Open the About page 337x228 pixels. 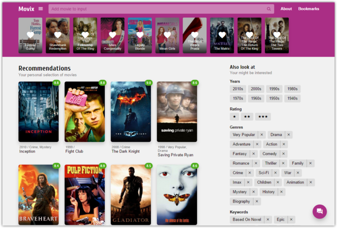coord(286,9)
